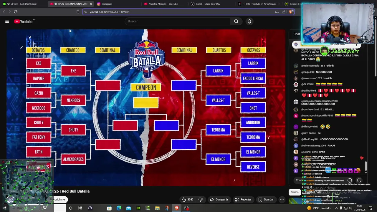Focus the YouTube Buscar search field

pyautogui.click(x=178, y=21)
